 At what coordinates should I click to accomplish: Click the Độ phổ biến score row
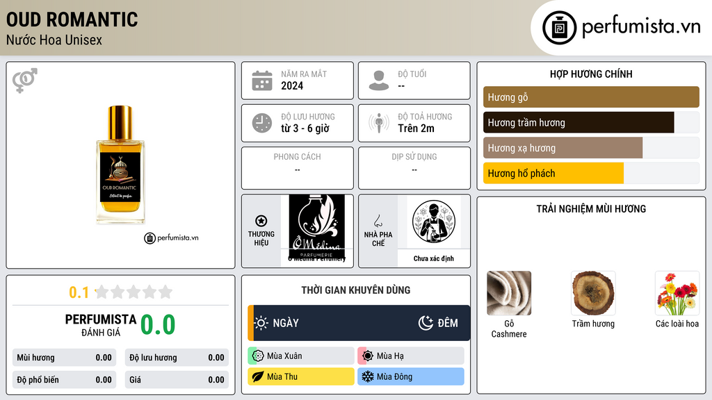pyautogui.click(x=65, y=380)
